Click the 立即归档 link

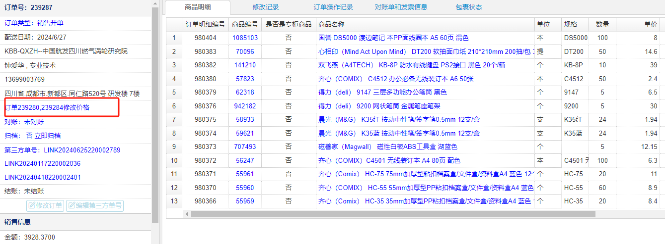[x=48, y=136]
